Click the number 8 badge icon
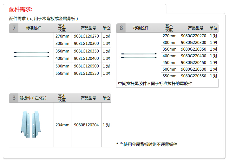Screen dimensions: 229x162 [x=121, y=28]
